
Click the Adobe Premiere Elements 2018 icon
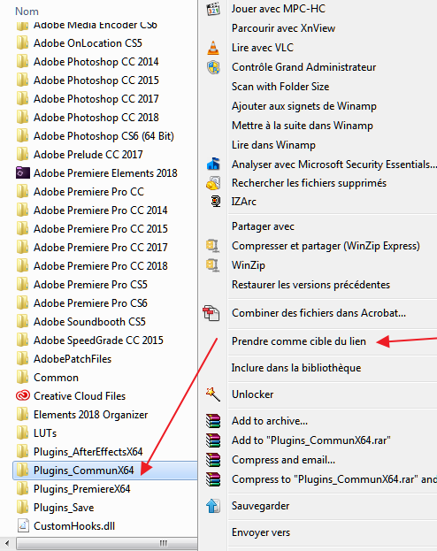tap(23, 172)
